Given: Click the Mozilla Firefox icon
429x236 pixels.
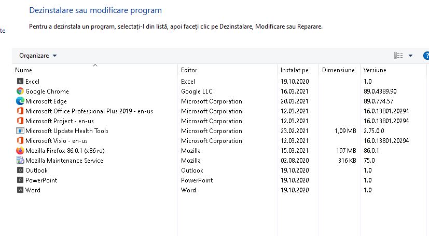Looking at the screenshot, I should coord(20,150).
